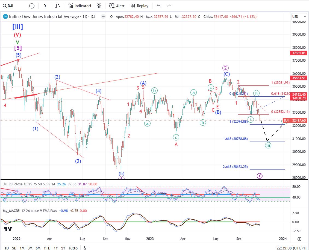Screen dimensions: 309x250
Task: Undo the last chart action
Action: (159, 6)
